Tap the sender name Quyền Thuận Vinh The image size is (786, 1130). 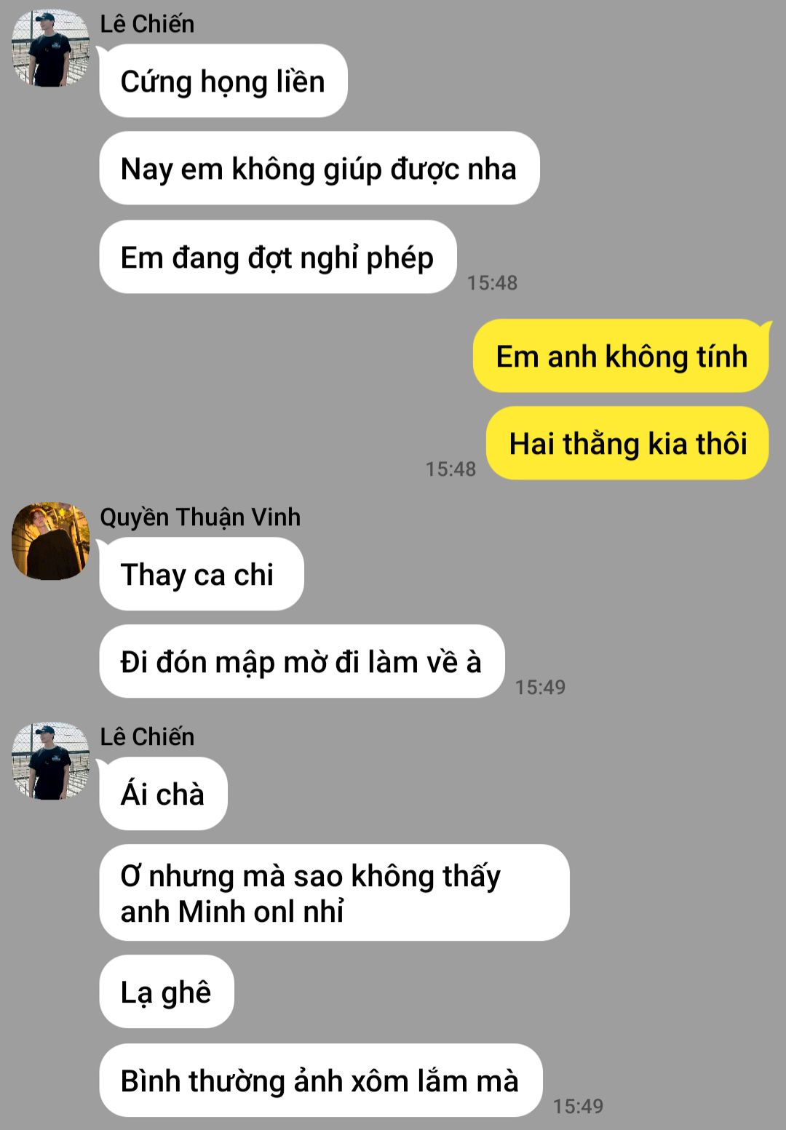click(x=200, y=517)
